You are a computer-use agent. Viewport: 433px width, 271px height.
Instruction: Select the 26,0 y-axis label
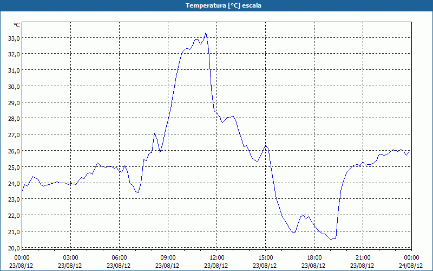[14, 151]
